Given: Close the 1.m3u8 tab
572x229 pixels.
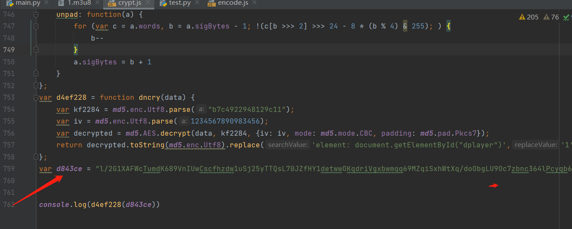Looking at the screenshot, I should point(98,3).
